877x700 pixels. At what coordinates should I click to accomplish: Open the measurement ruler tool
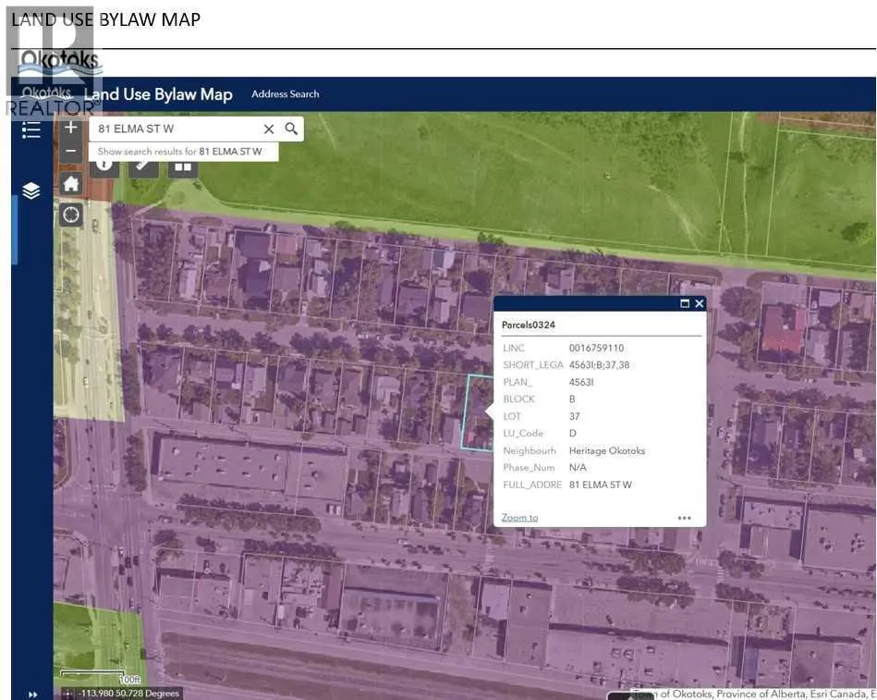pyautogui.click(x=143, y=166)
